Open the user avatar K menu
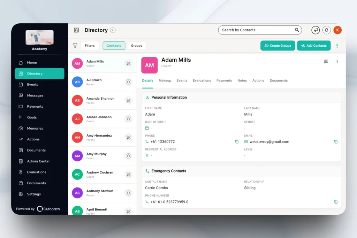This screenshot has width=357, height=238. (337, 30)
